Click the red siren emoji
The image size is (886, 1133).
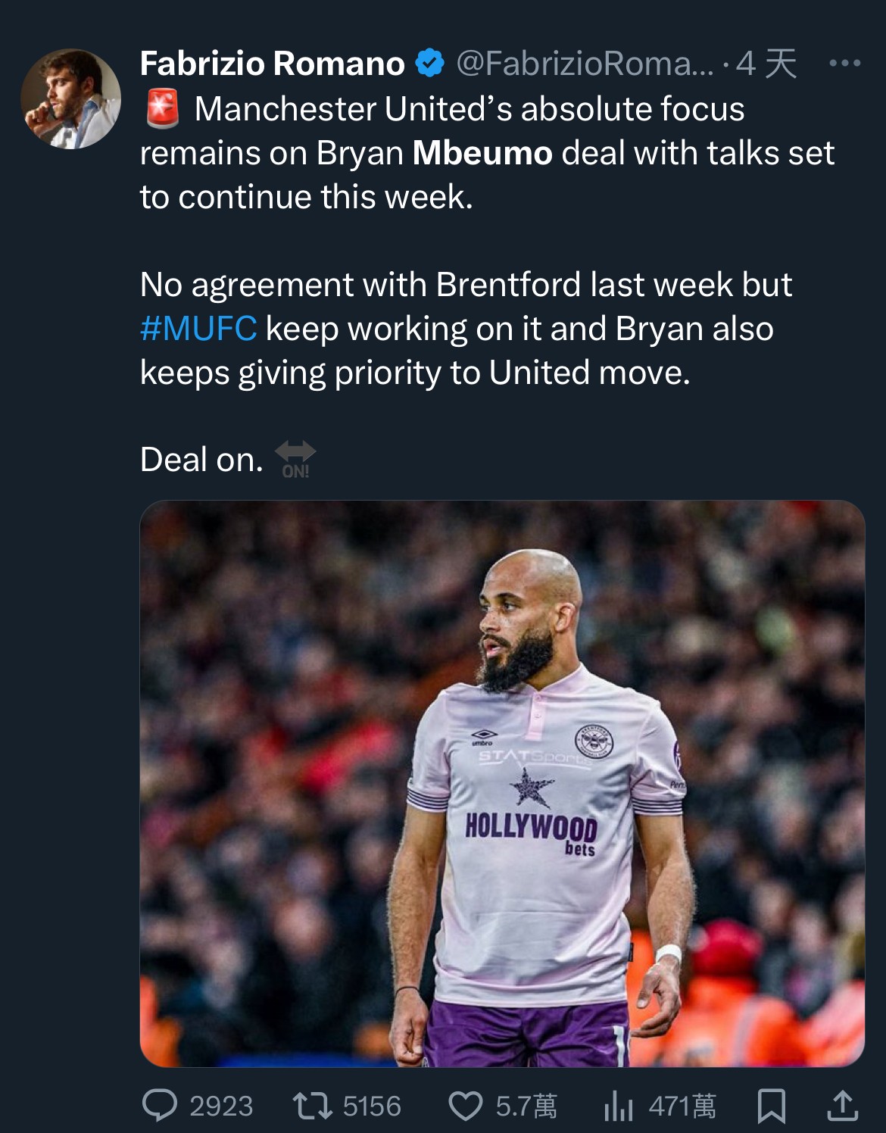[161, 108]
